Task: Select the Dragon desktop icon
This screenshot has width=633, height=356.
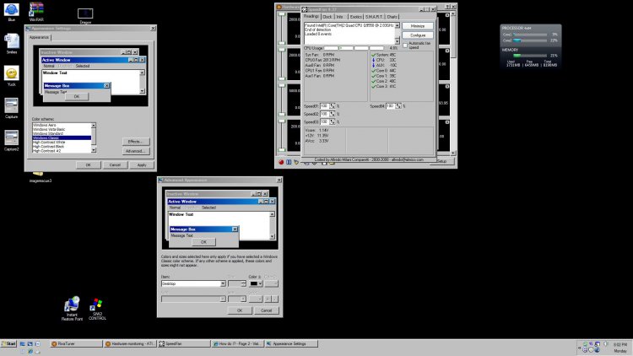Action: coord(85,16)
